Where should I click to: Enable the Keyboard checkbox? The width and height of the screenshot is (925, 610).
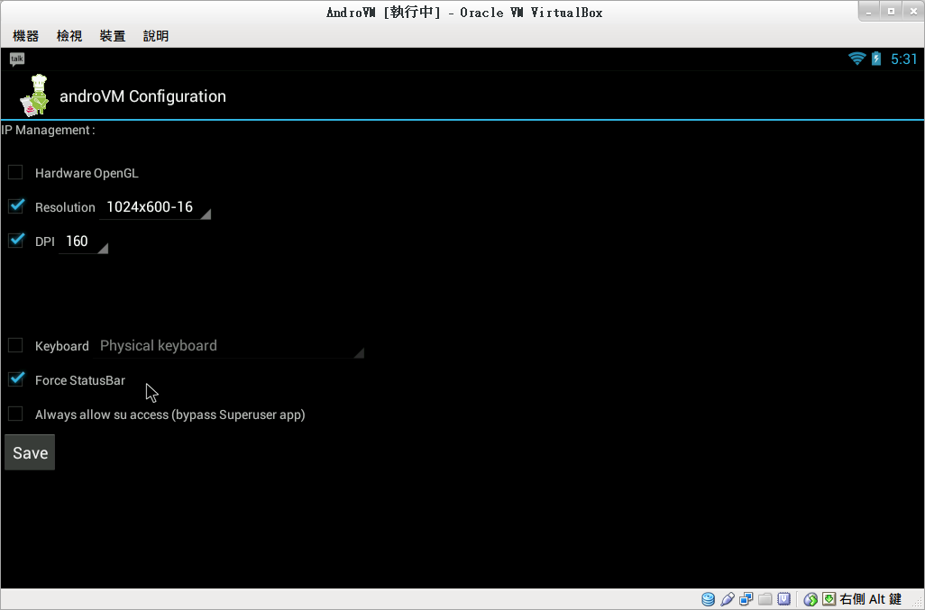pos(15,345)
